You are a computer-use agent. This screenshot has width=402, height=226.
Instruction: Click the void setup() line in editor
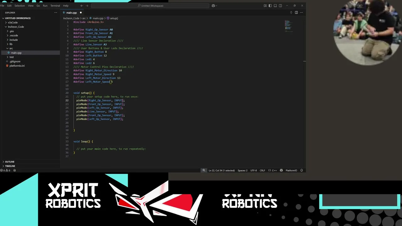(84, 93)
